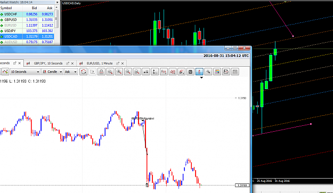Toggle the highlighted blue toolbar icon

[199, 72]
